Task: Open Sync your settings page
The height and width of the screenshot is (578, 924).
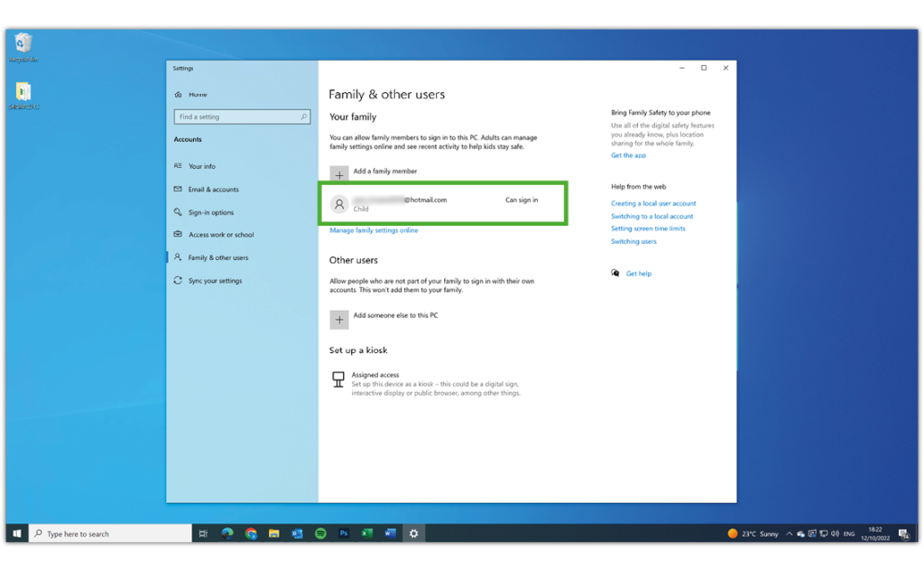Action: 215,281
